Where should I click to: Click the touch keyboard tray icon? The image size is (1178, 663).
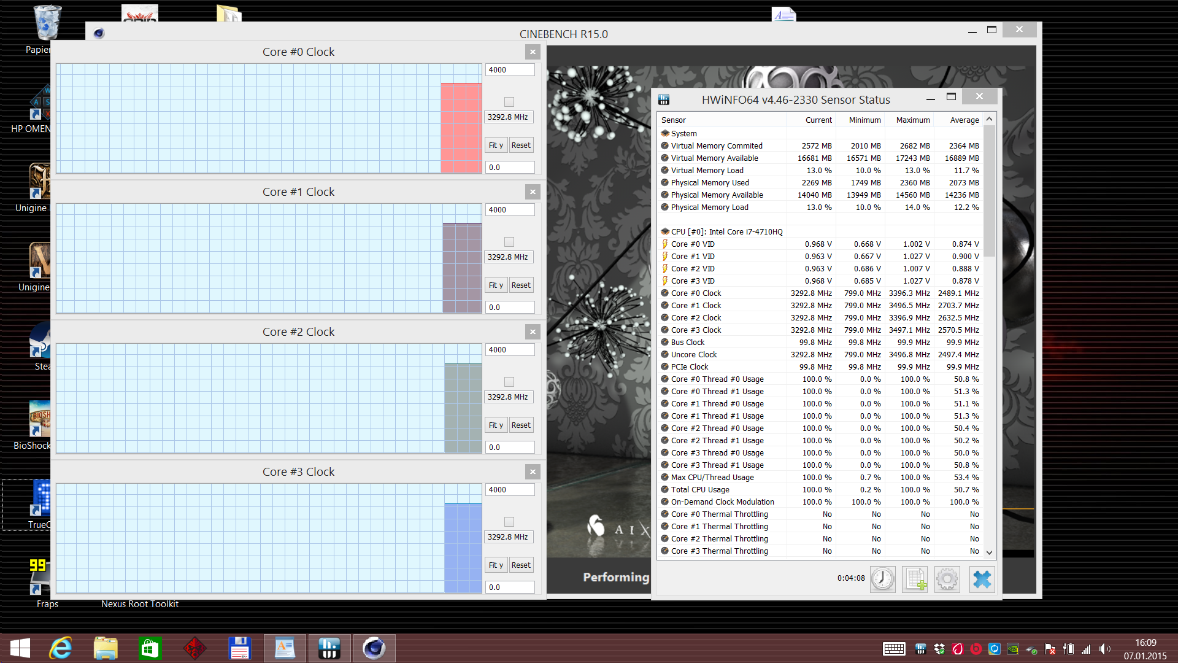pos(894,649)
